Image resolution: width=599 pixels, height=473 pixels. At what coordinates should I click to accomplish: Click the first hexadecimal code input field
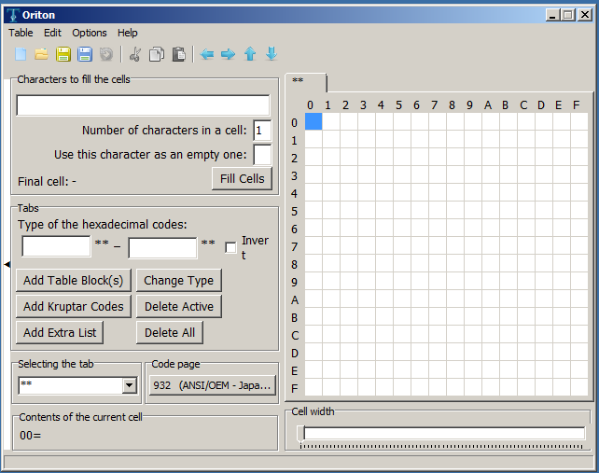[56, 246]
